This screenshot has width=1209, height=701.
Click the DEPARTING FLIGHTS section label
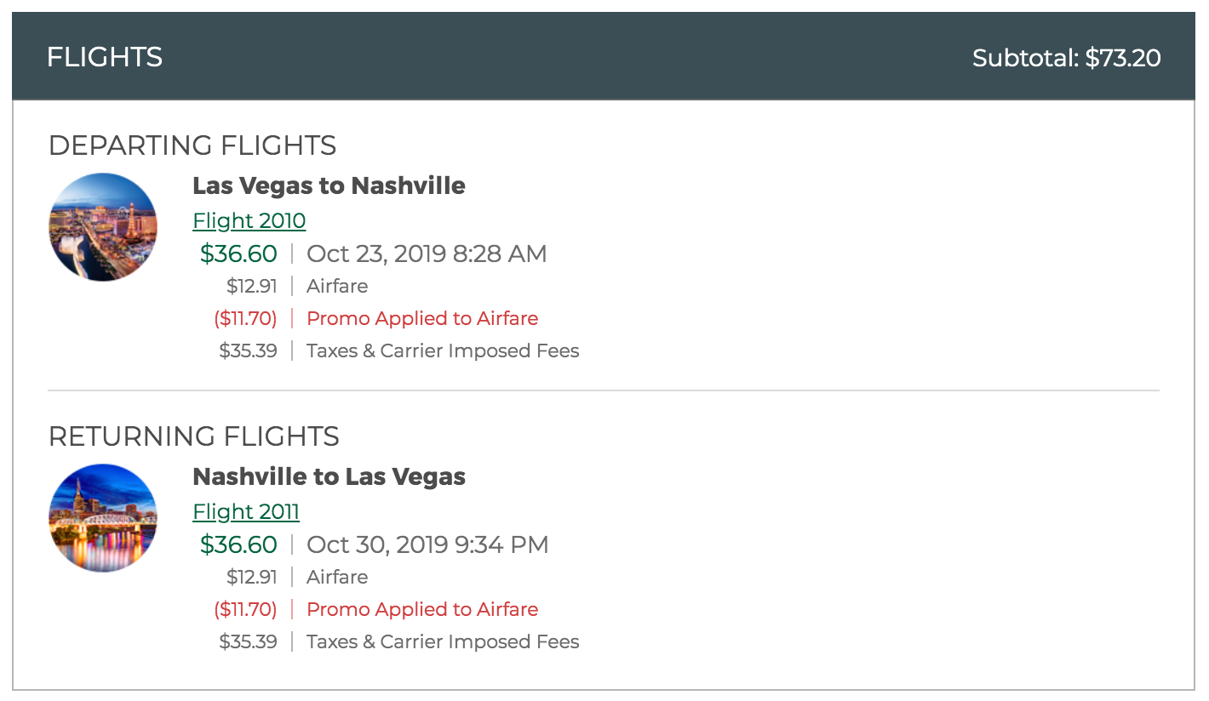coord(192,145)
